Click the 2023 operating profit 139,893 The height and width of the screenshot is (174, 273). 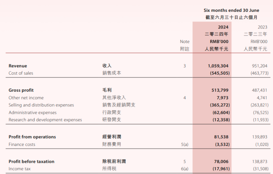(260, 137)
